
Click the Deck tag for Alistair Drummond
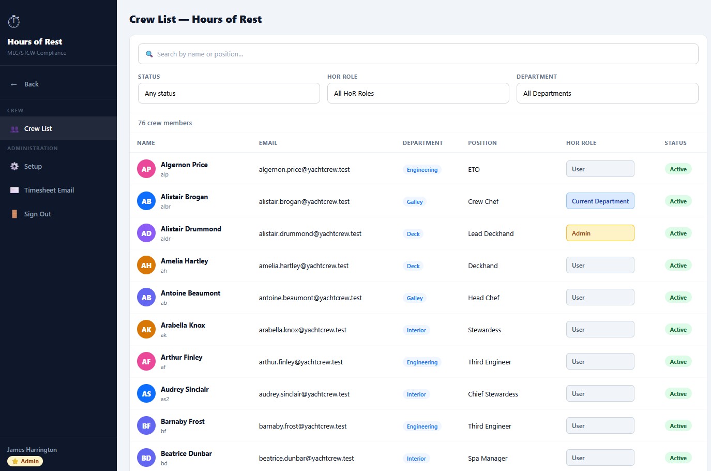tap(413, 234)
